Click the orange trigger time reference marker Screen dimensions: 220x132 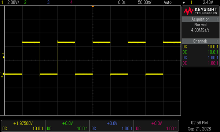(x=93, y=7)
